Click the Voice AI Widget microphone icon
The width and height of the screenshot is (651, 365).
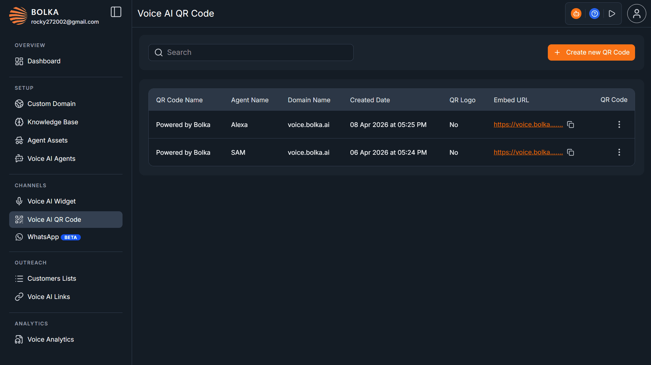[19, 201]
